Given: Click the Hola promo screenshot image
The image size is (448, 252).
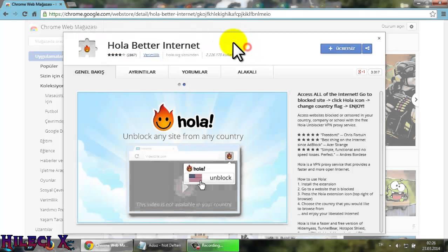Looking at the screenshot, I should 182,157.
